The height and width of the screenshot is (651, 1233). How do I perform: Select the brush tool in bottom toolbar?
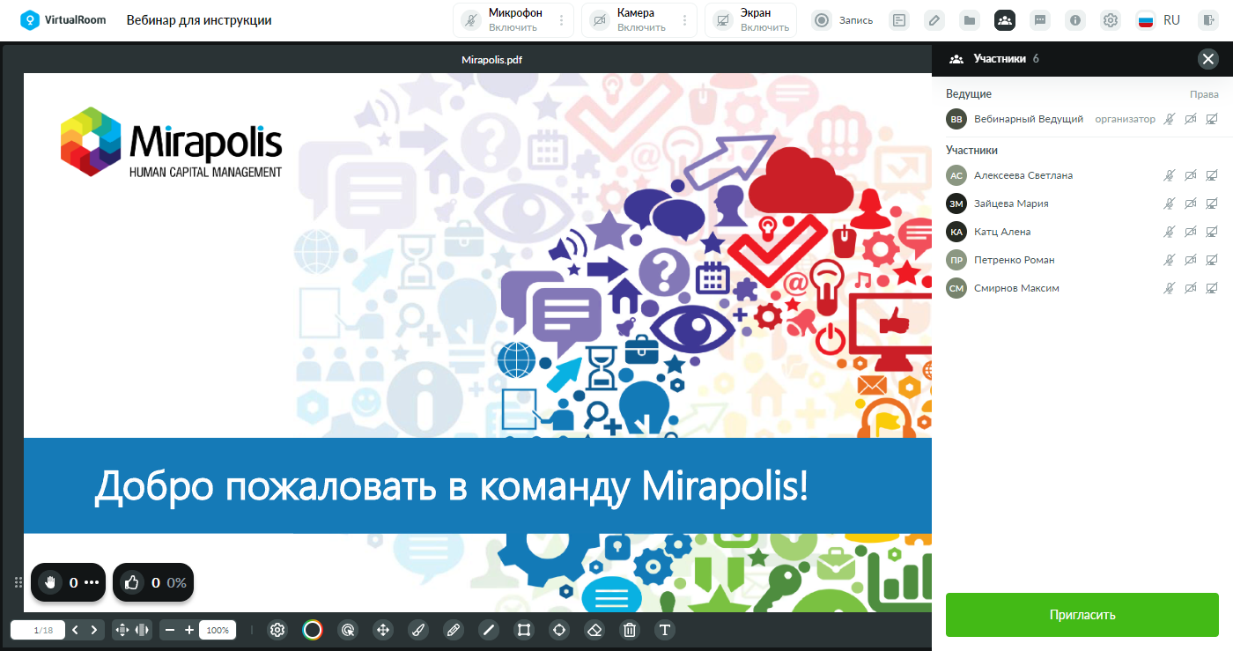pyautogui.click(x=418, y=630)
